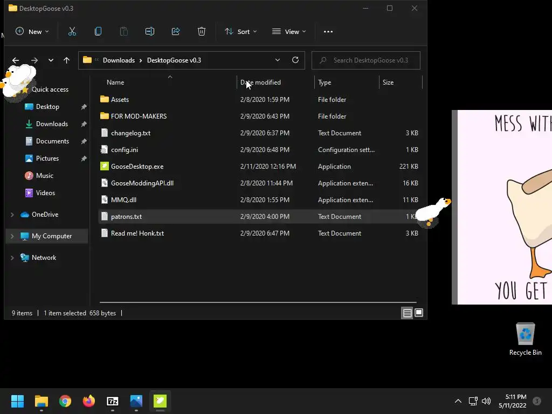Open Photos app from taskbar

136,401
